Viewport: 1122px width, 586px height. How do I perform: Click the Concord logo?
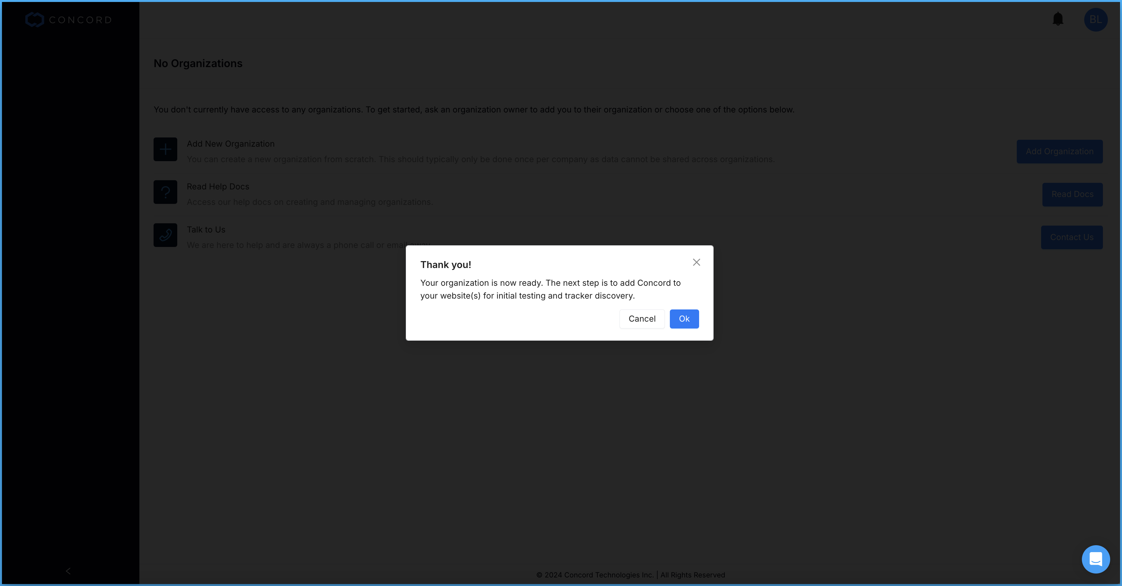[68, 20]
